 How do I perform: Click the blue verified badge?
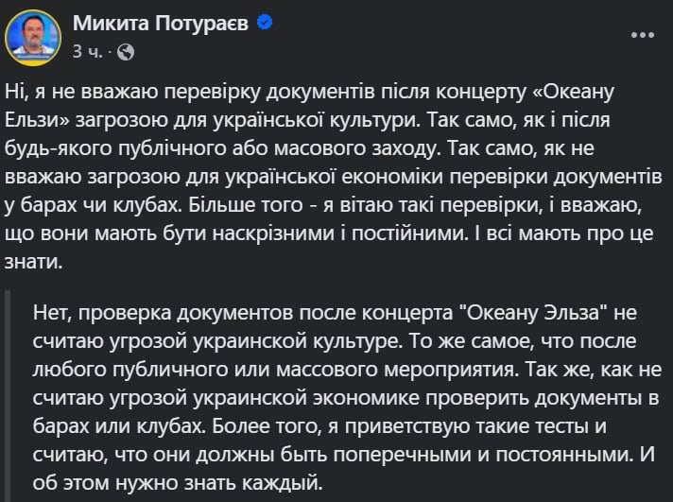click(x=265, y=24)
